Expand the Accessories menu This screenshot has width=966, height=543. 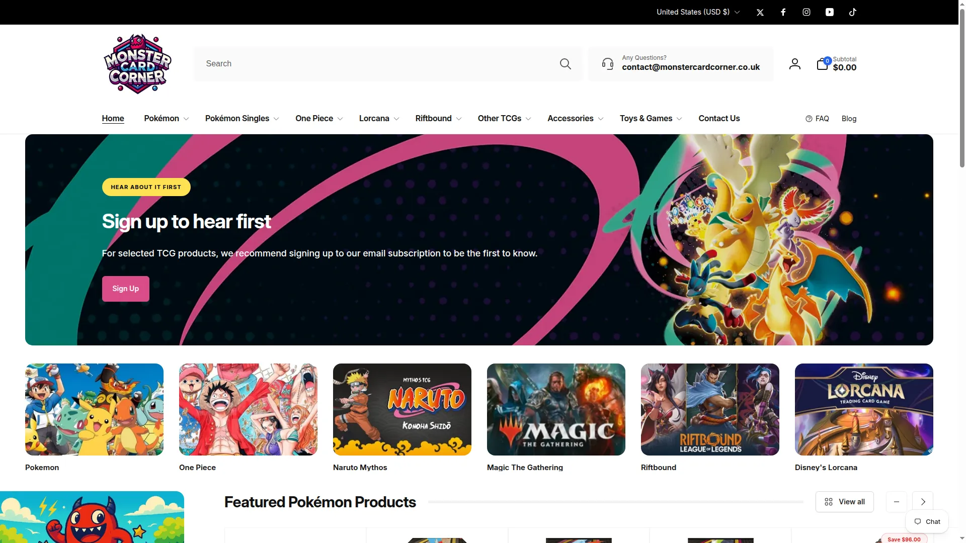[575, 119]
